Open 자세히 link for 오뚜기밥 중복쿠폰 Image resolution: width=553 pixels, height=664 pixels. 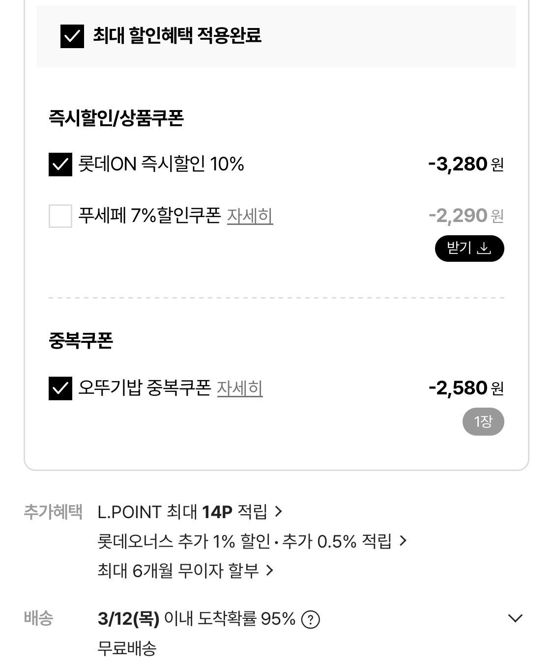240,388
